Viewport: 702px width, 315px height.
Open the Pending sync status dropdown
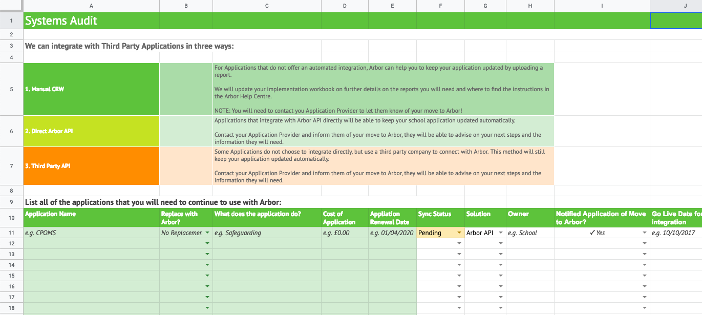click(x=459, y=233)
